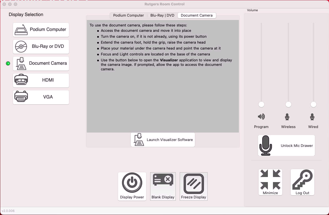Click Log Out with the key icon
329x215 pixels.
[x=302, y=182]
